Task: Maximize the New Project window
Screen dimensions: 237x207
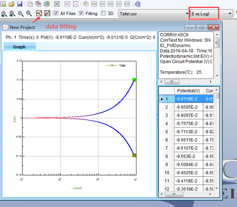Action: pyautogui.click(x=202, y=27)
